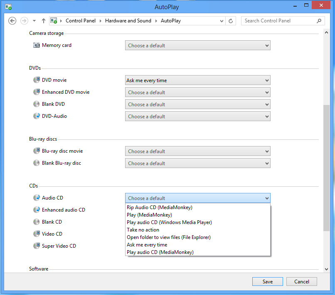
Task: Click the DVD movie disc icon
Action: [37, 80]
